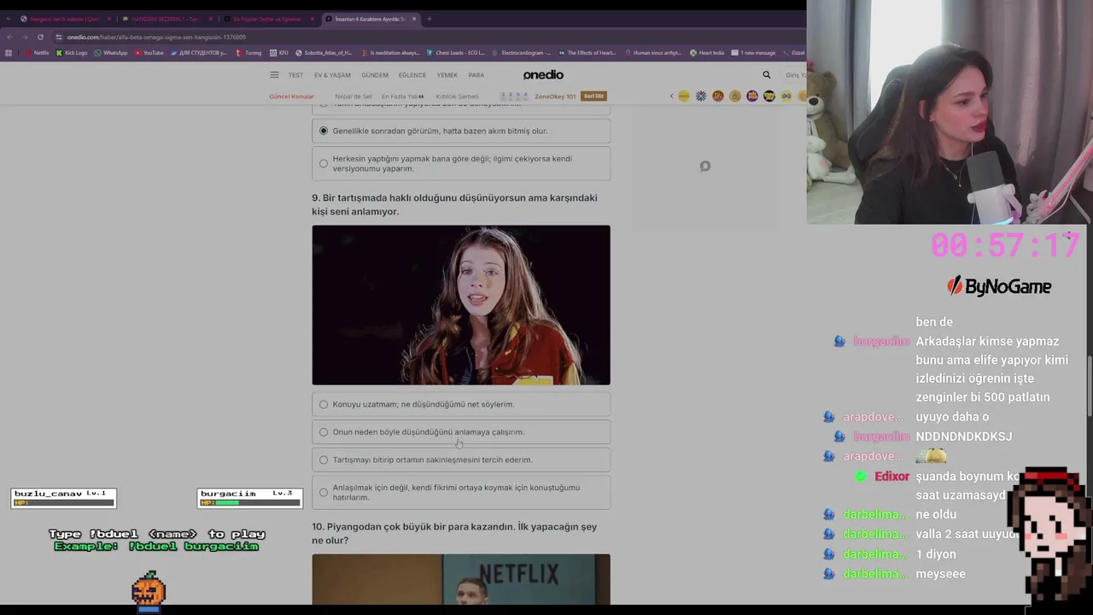Open the '1 new message' bookmark
This screenshot has width=1093, height=615.
pos(753,53)
